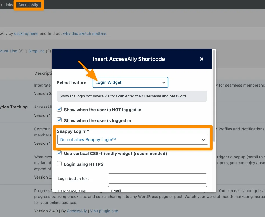Uncheck "Show when the user is NOT logged in"
This screenshot has height=217, width=265.
click(x=59, y=109)
